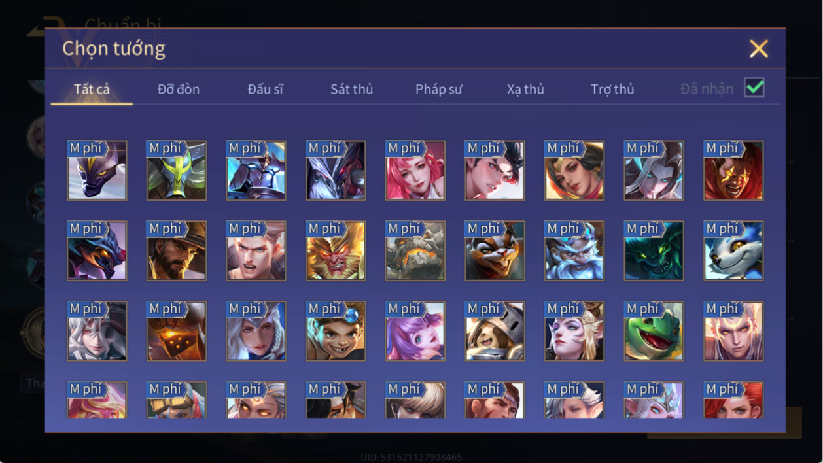
Task: Open the Đấu sĩ tab
Action: pyautogui.click(x=266, y=89)
